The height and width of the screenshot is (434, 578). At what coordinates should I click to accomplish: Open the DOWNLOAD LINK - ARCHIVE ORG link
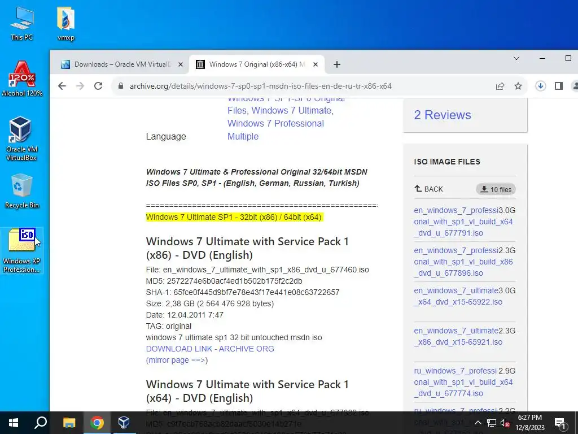click(x=210, y=349)
